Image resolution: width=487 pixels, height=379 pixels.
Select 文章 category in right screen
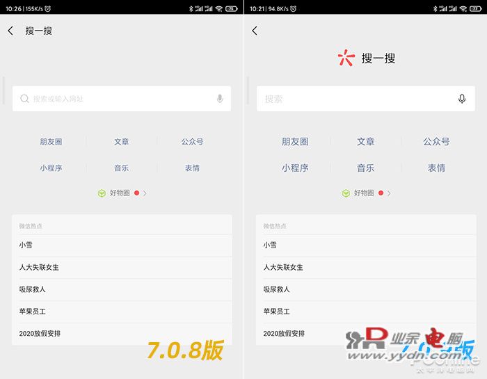tap(365, 142)
